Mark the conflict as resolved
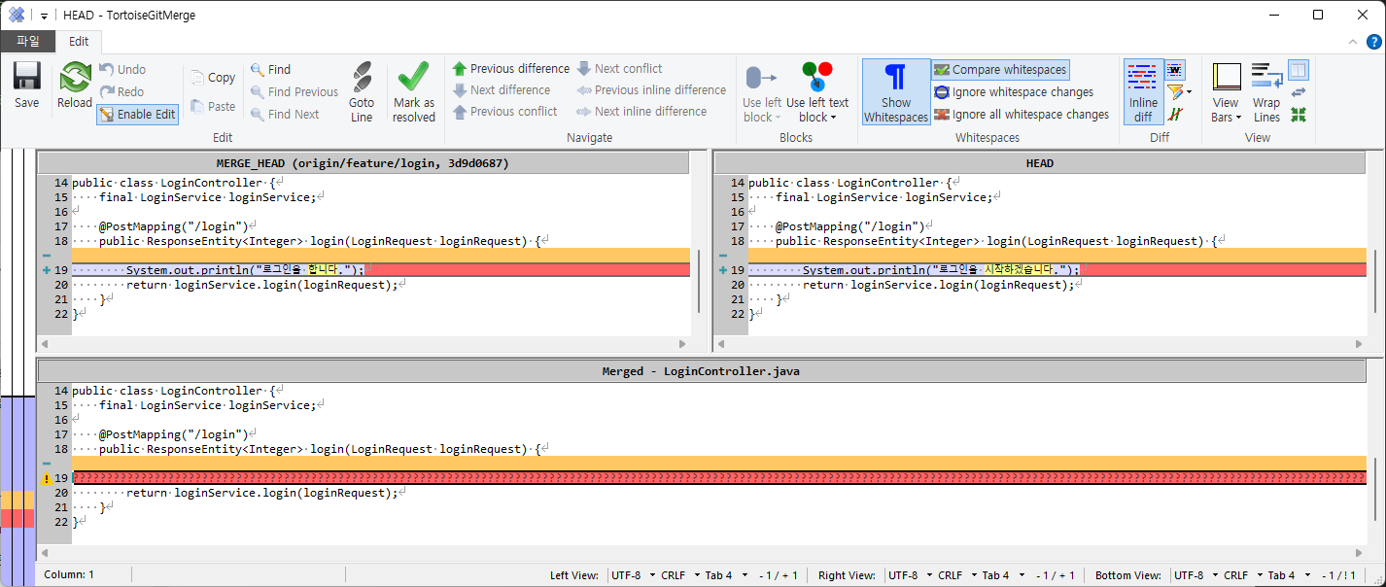Screen dimensions: 1386x587 pos(414,91)
